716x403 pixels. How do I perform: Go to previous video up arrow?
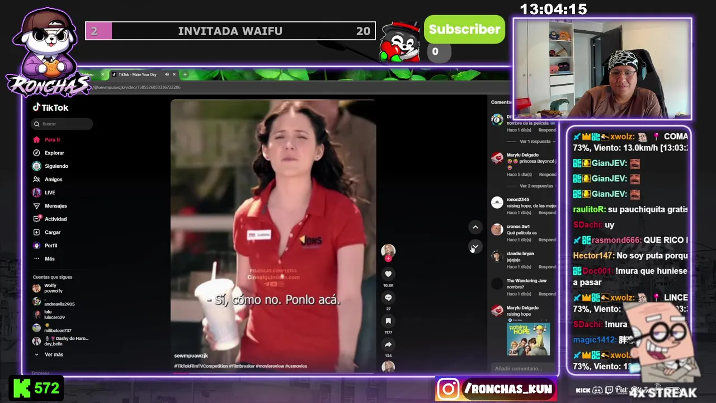(475, 227)
